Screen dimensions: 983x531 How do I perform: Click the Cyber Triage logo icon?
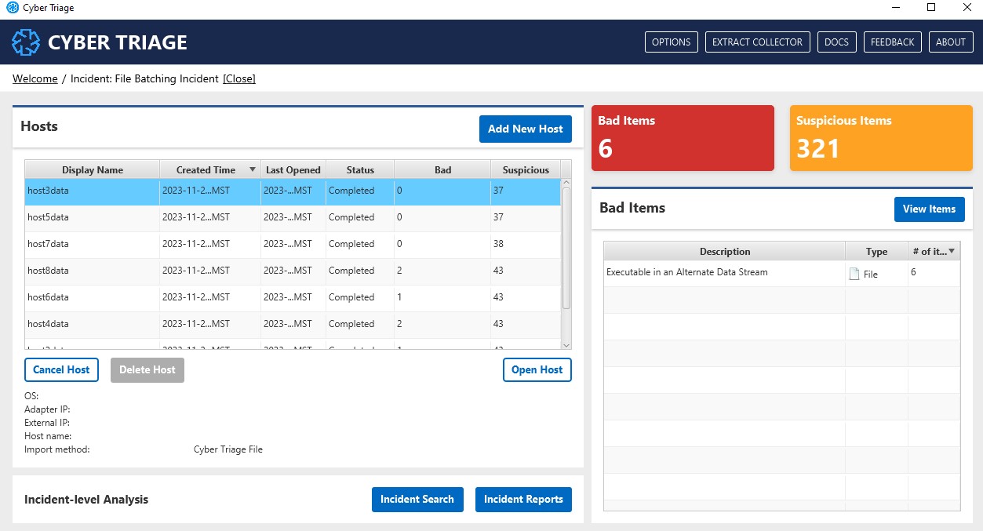[25, 42]
